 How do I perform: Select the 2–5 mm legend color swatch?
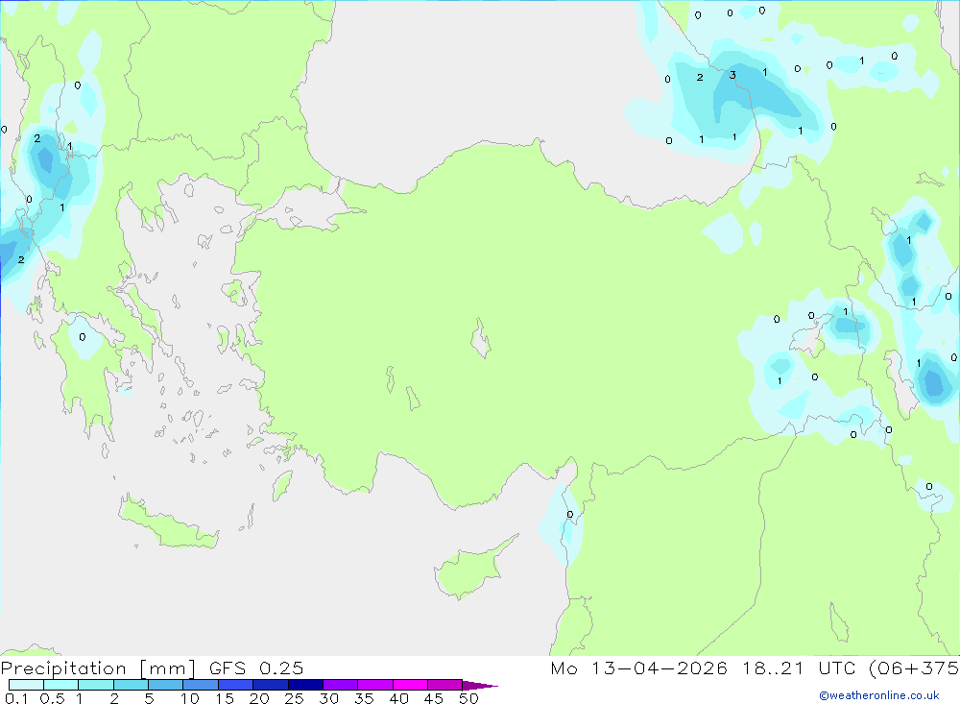[x=131, y=685]
